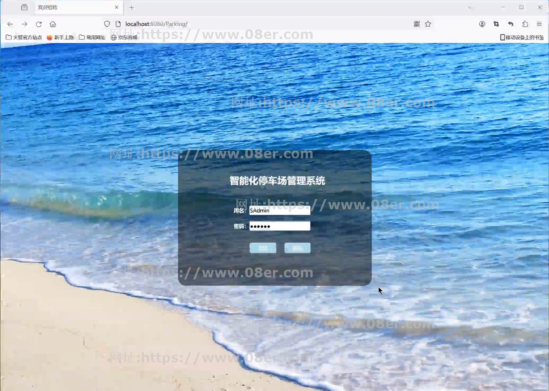Click the right reset button below password
549x391 pixels.
coord(297,248)
